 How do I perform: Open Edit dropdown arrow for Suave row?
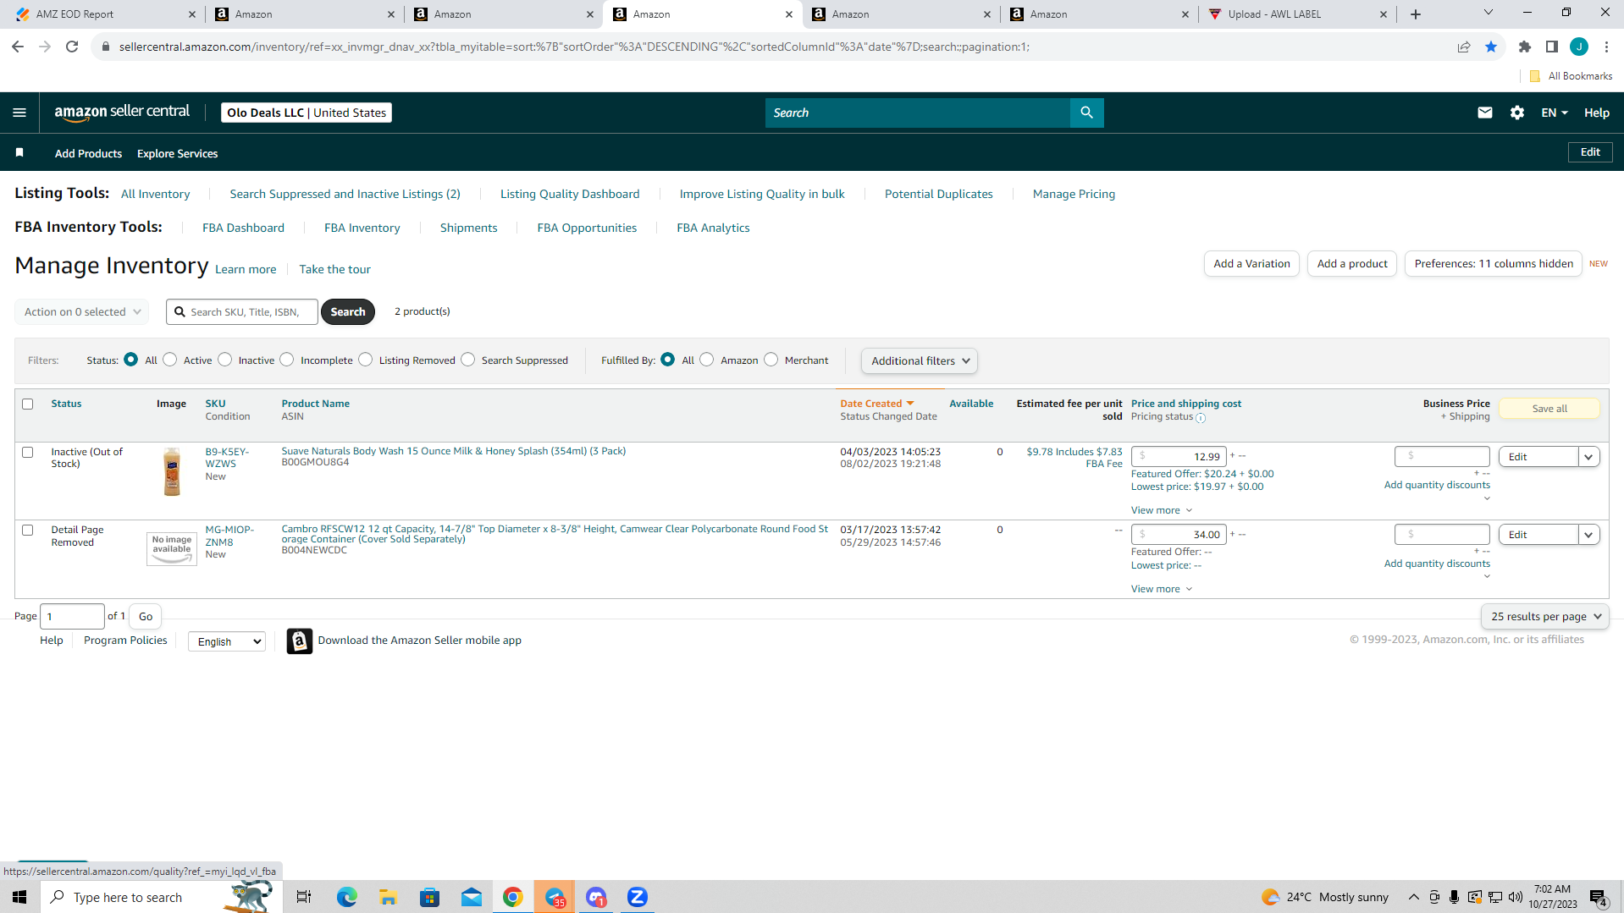coord(1588,457)
